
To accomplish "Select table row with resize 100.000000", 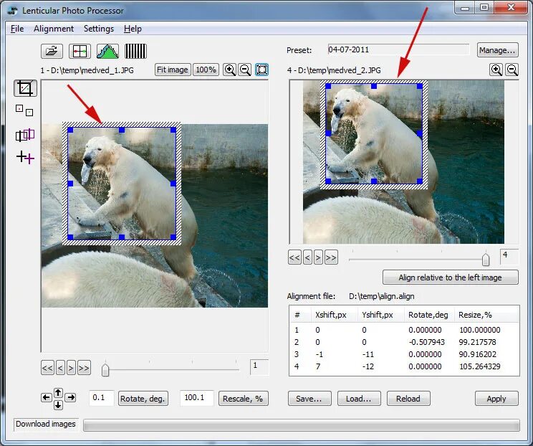I will 404,330.
